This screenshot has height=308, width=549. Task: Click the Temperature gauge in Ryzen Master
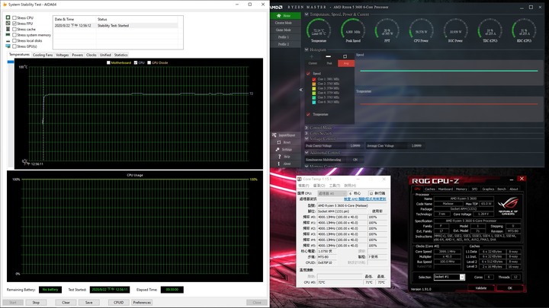coord(318,30)
